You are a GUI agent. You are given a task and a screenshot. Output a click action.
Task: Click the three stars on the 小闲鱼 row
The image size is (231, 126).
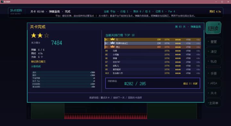(x=178, y=55)
